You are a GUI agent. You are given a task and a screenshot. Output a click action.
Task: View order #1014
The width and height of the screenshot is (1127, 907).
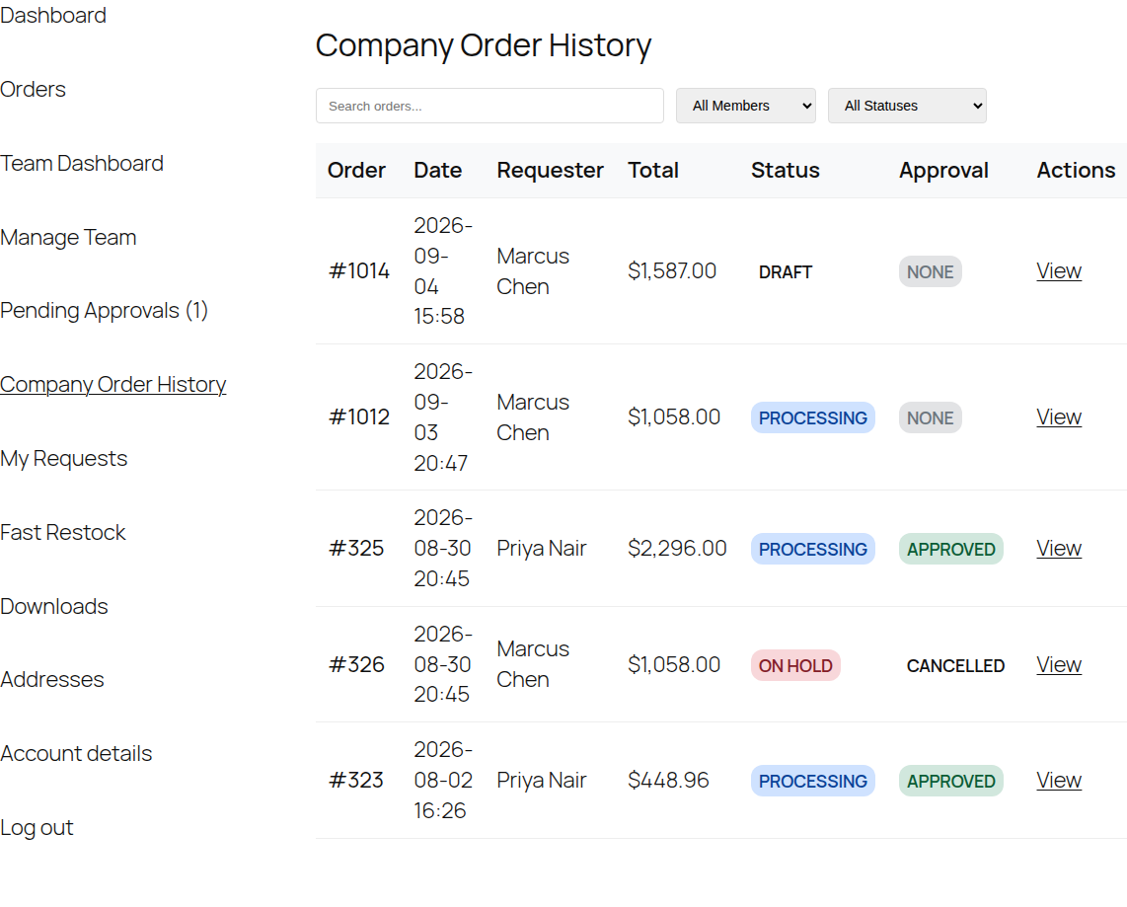(x=1059, y=271)
